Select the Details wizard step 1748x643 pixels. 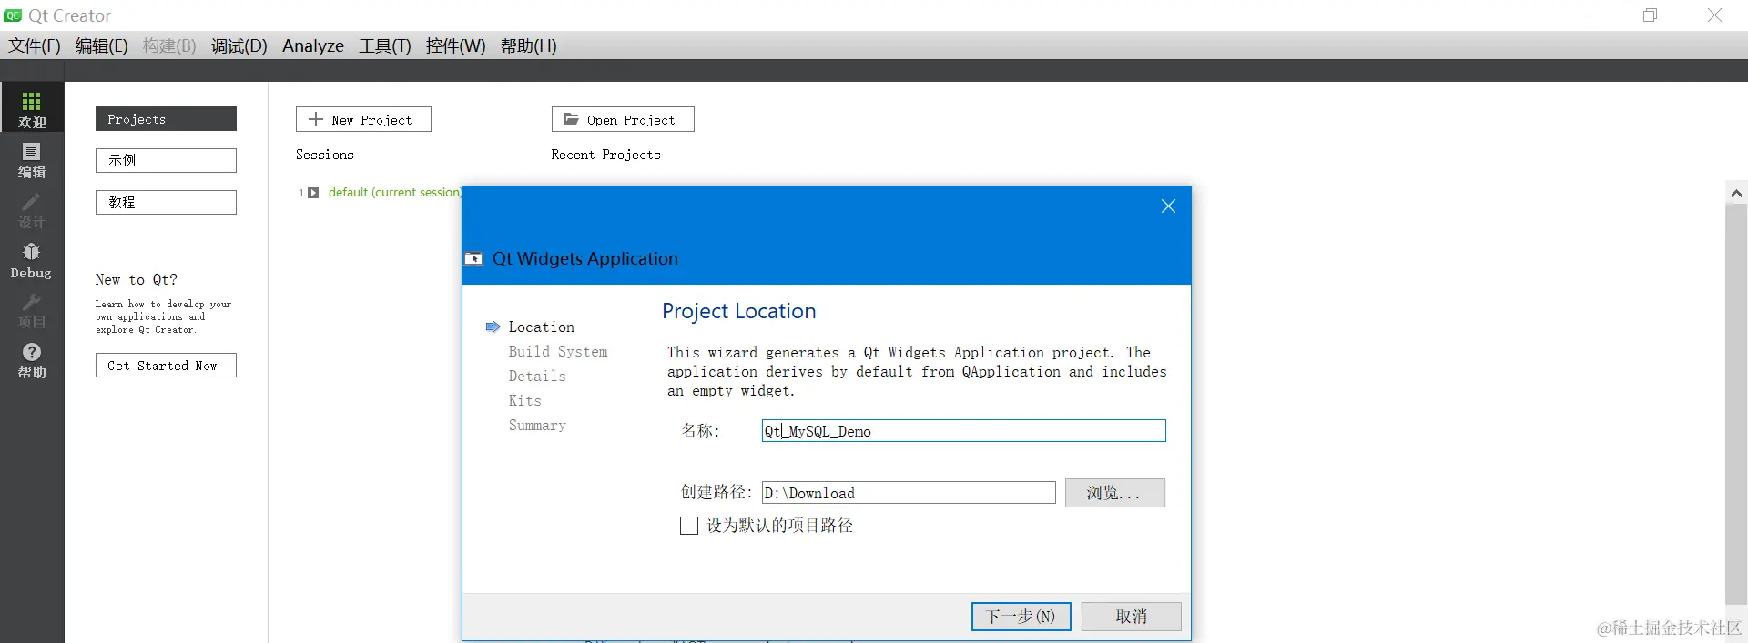pos(537,377)
